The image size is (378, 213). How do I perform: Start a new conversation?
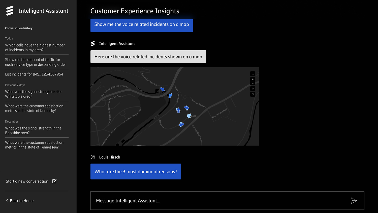coord(27,181)
